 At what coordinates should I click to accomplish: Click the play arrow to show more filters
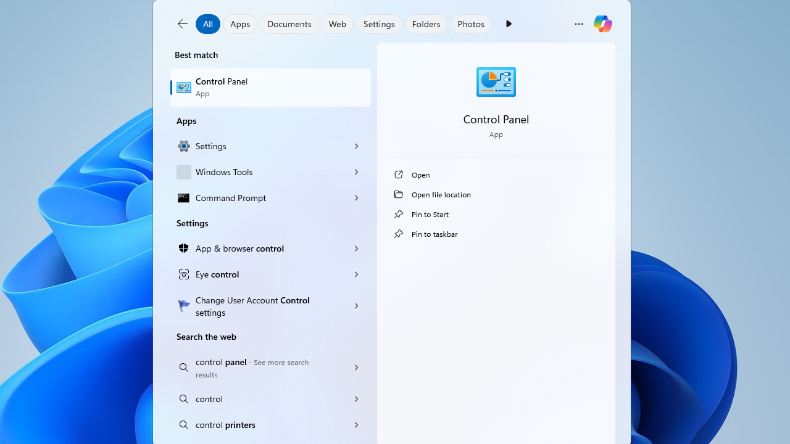tap(509, 24)
